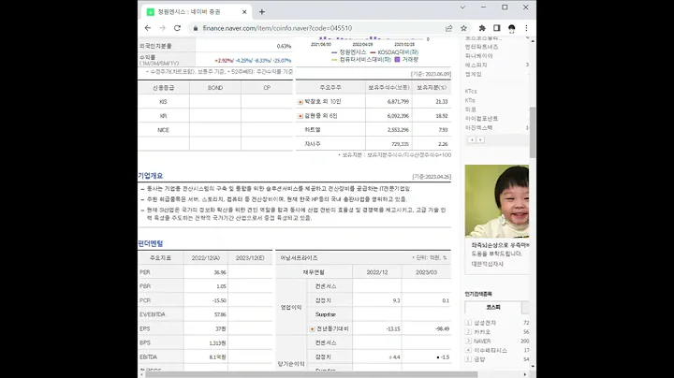Click the 정원엔시스 chart legend entry
This screenshot has width=674, height=378.
[x=349, y=52]
